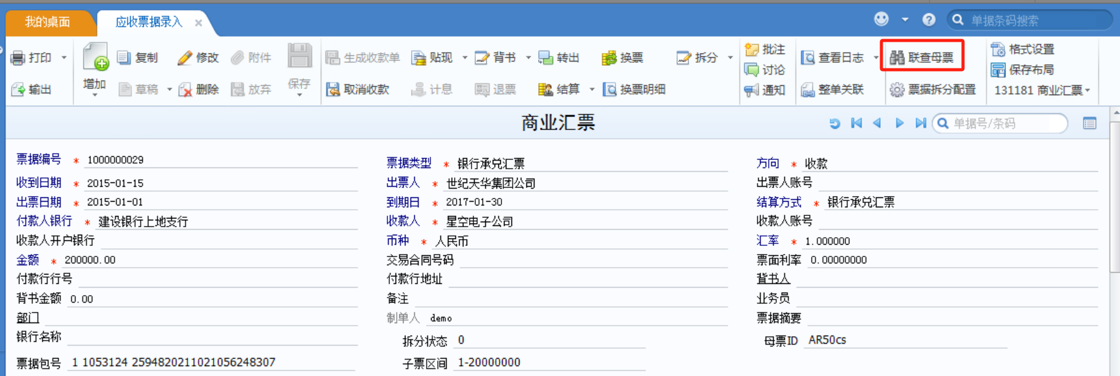
Task: Expand the Split (拆分) dropdown arrow
Action: click(x=730, y=58)
